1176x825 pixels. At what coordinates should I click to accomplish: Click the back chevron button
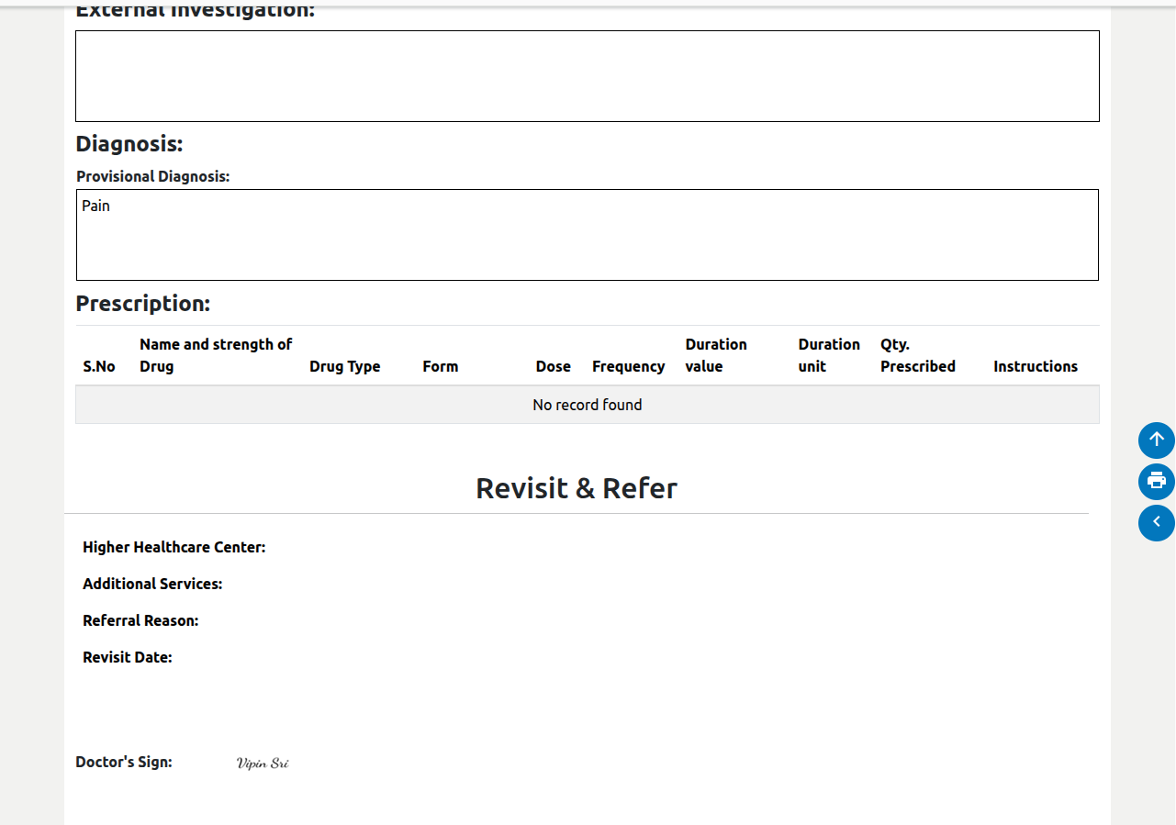(x=1156, y=523)
